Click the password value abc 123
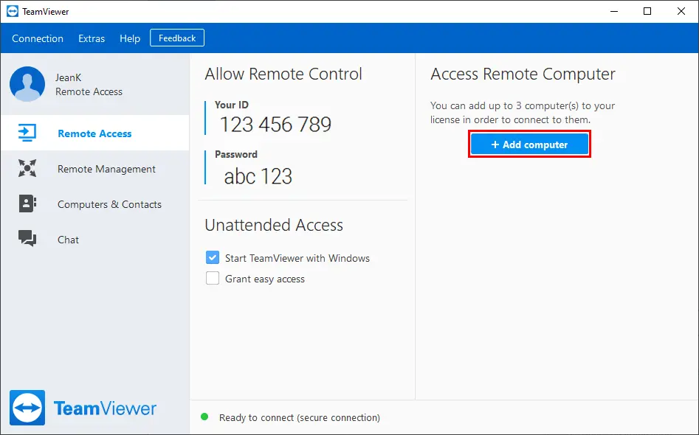 pyautogui.click(x=258, y=176)
